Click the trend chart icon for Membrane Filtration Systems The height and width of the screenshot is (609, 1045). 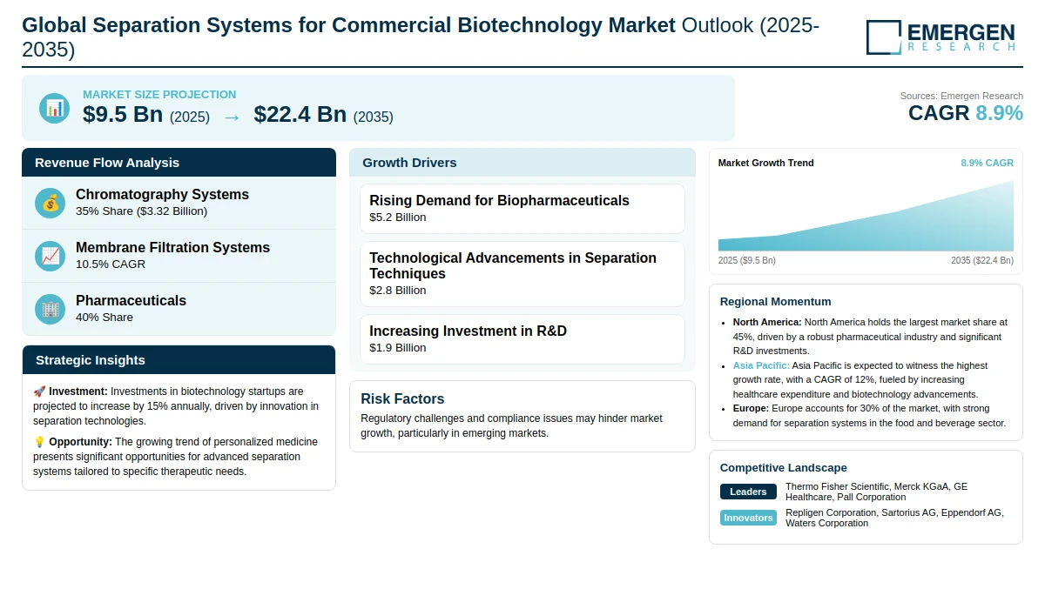pos(50,256)
